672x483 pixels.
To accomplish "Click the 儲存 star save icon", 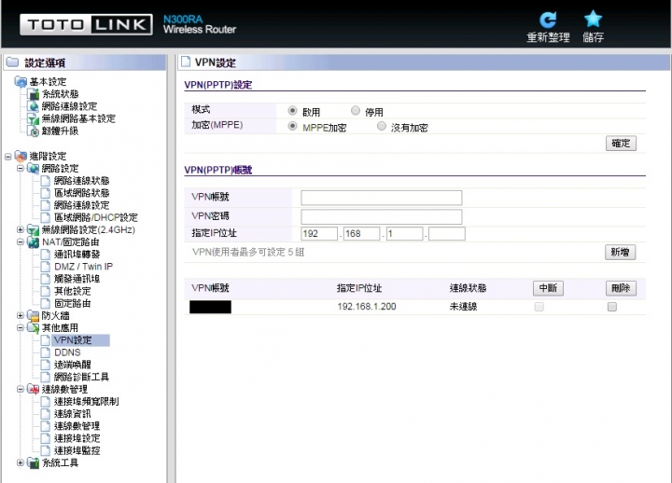I will pos(594,20).
